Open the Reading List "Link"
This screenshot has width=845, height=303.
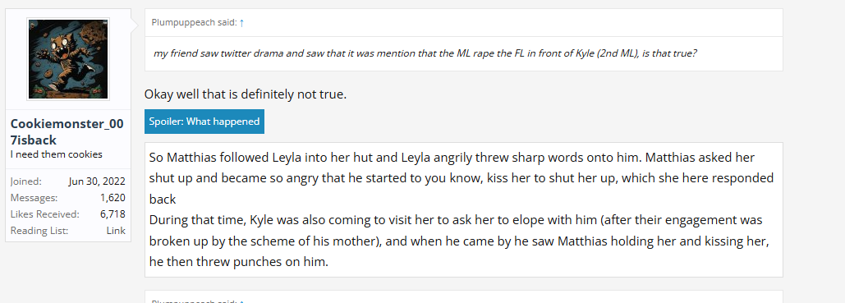click(x=116, y=230)
